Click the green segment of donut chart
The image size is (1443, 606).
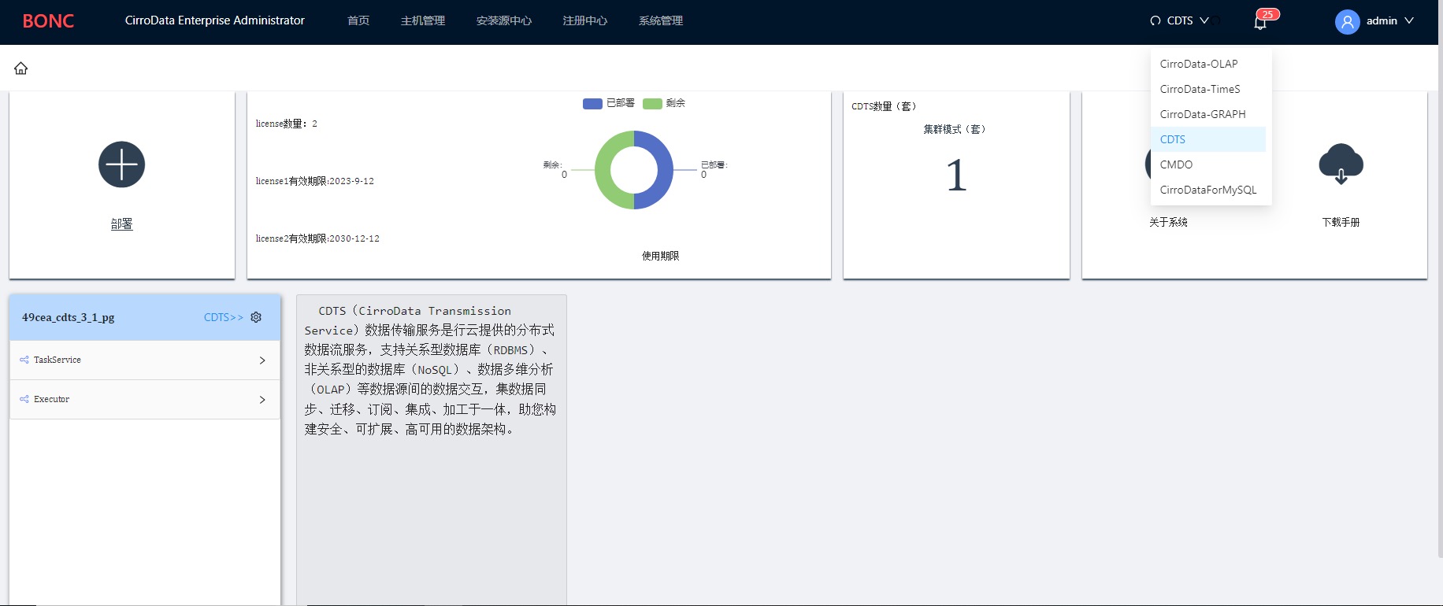[602, 170]
